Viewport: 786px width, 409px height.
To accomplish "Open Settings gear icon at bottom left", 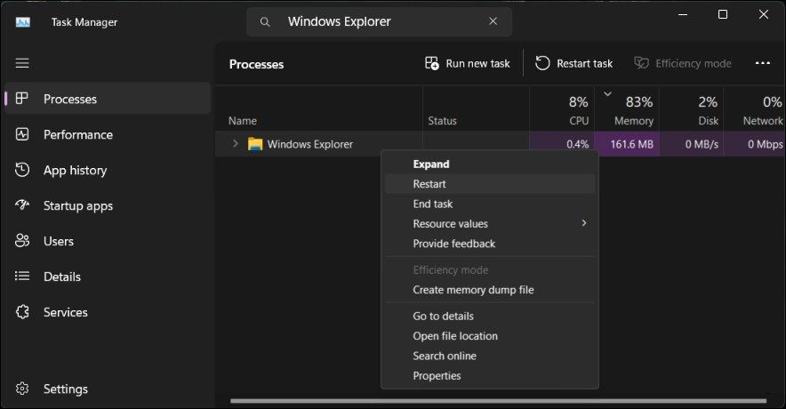I will click(23, 389).
